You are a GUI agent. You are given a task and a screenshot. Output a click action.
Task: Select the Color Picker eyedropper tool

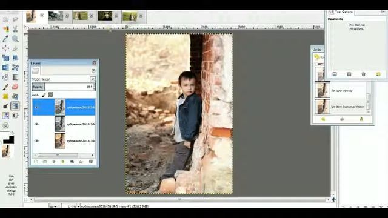pyautogui.click(x=5, y=39)
